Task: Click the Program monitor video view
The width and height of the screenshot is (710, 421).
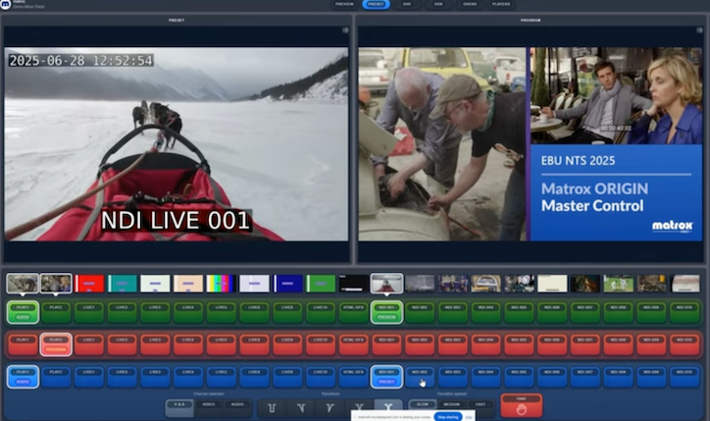Action: pos(531,144)
